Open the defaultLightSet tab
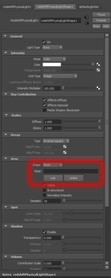 [89, 7]
